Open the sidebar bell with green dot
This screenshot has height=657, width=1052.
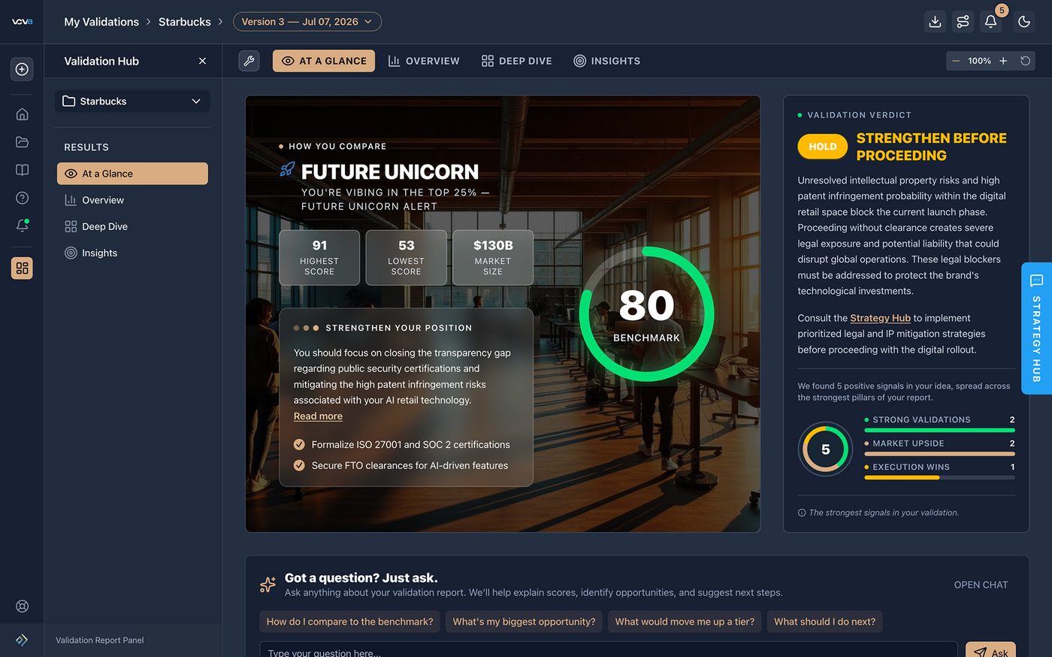click(22, 226)
